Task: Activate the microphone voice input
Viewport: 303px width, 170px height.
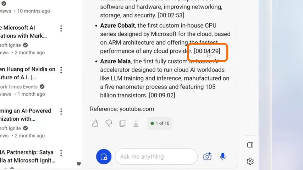Action: pyautogui.click(x=223, y=157)
